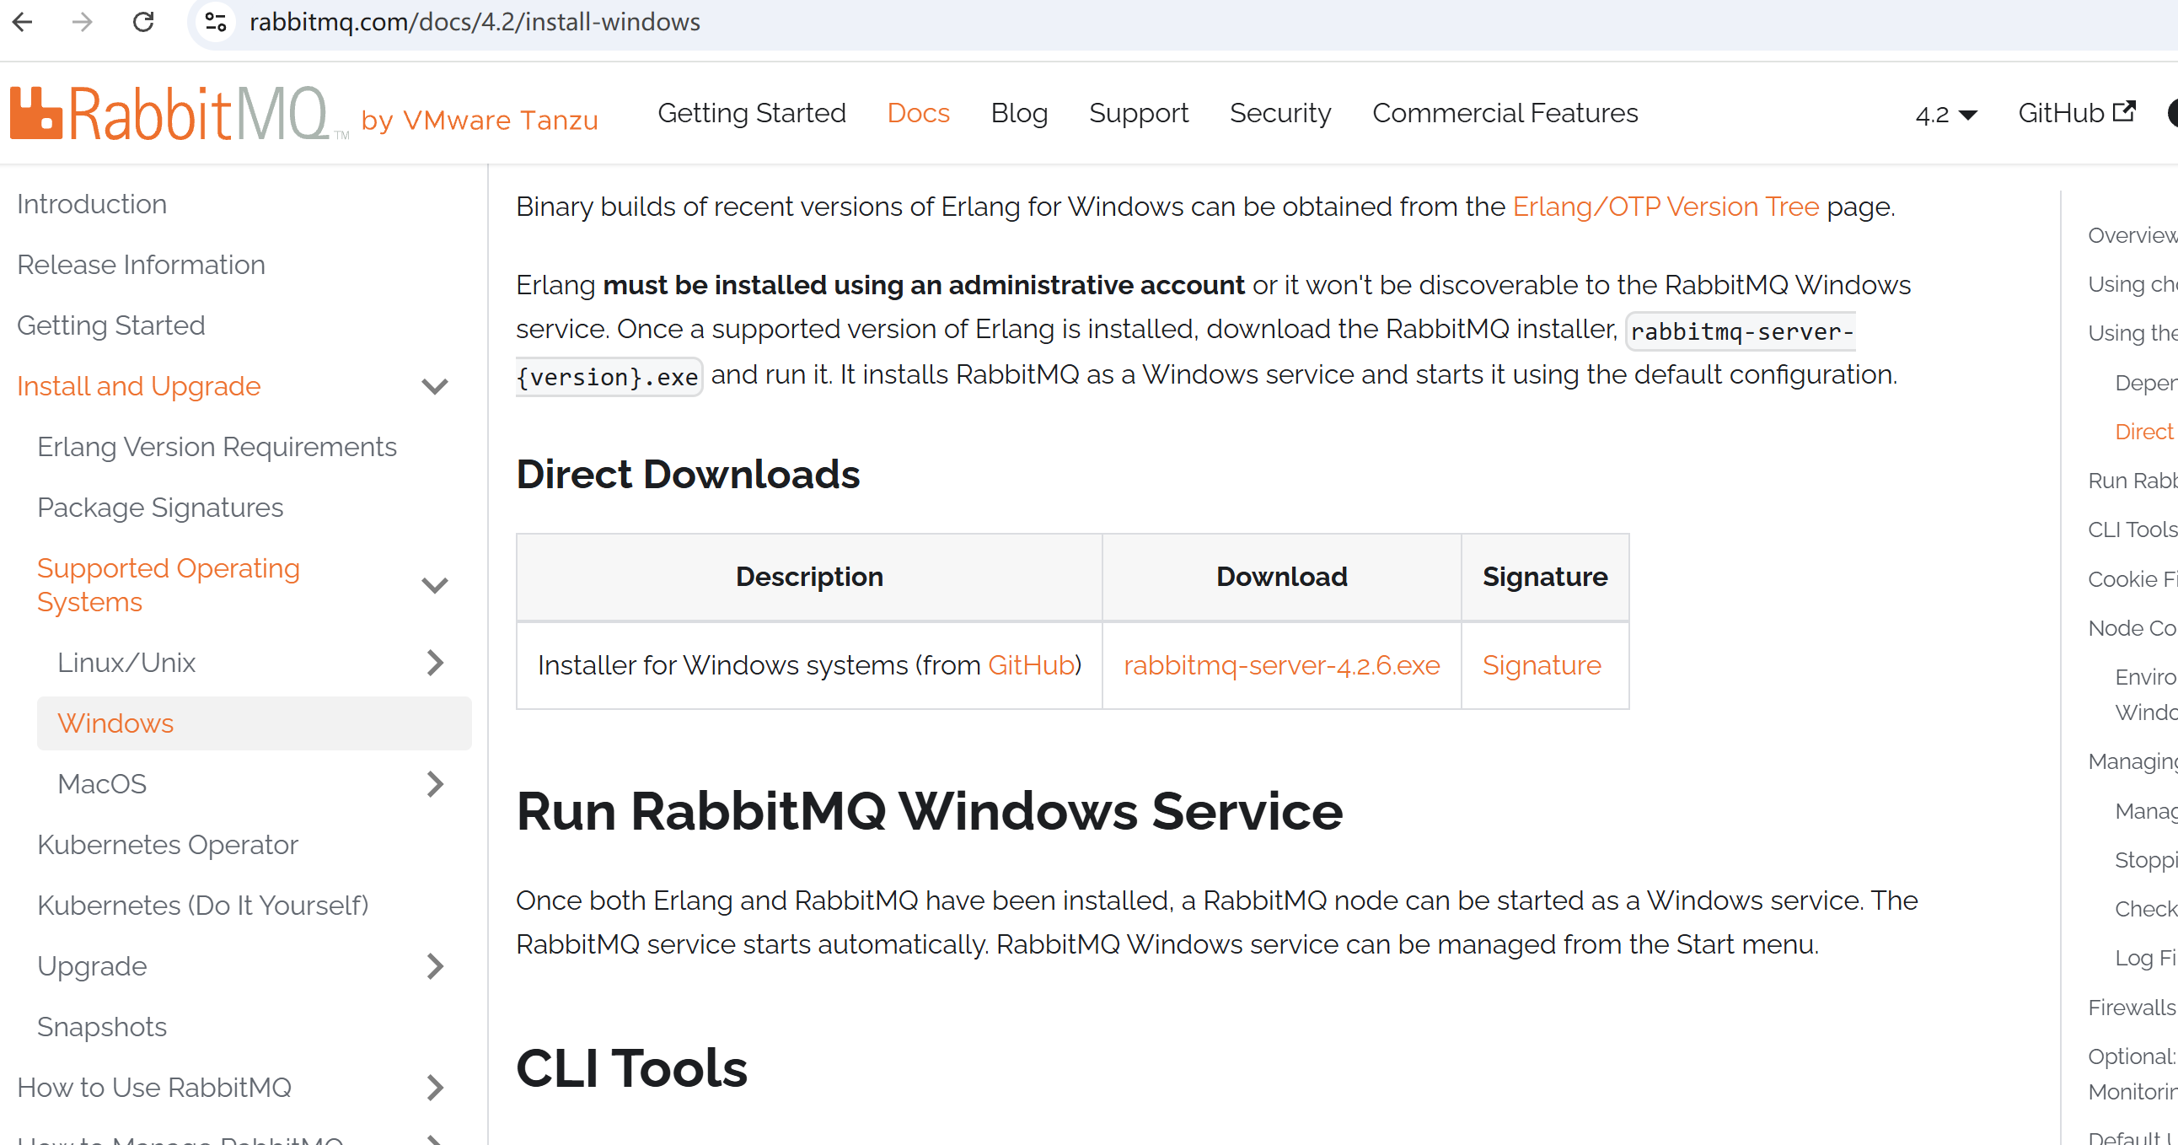Click the browser forward arrow
2178x1145 pixels.
coord(83,22)
